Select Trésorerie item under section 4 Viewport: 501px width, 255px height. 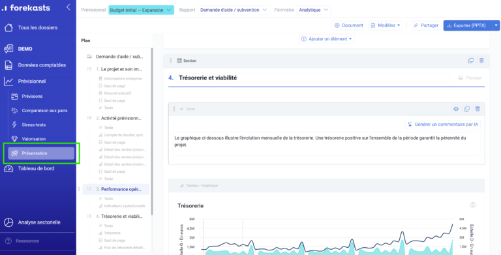pos(110,233)
